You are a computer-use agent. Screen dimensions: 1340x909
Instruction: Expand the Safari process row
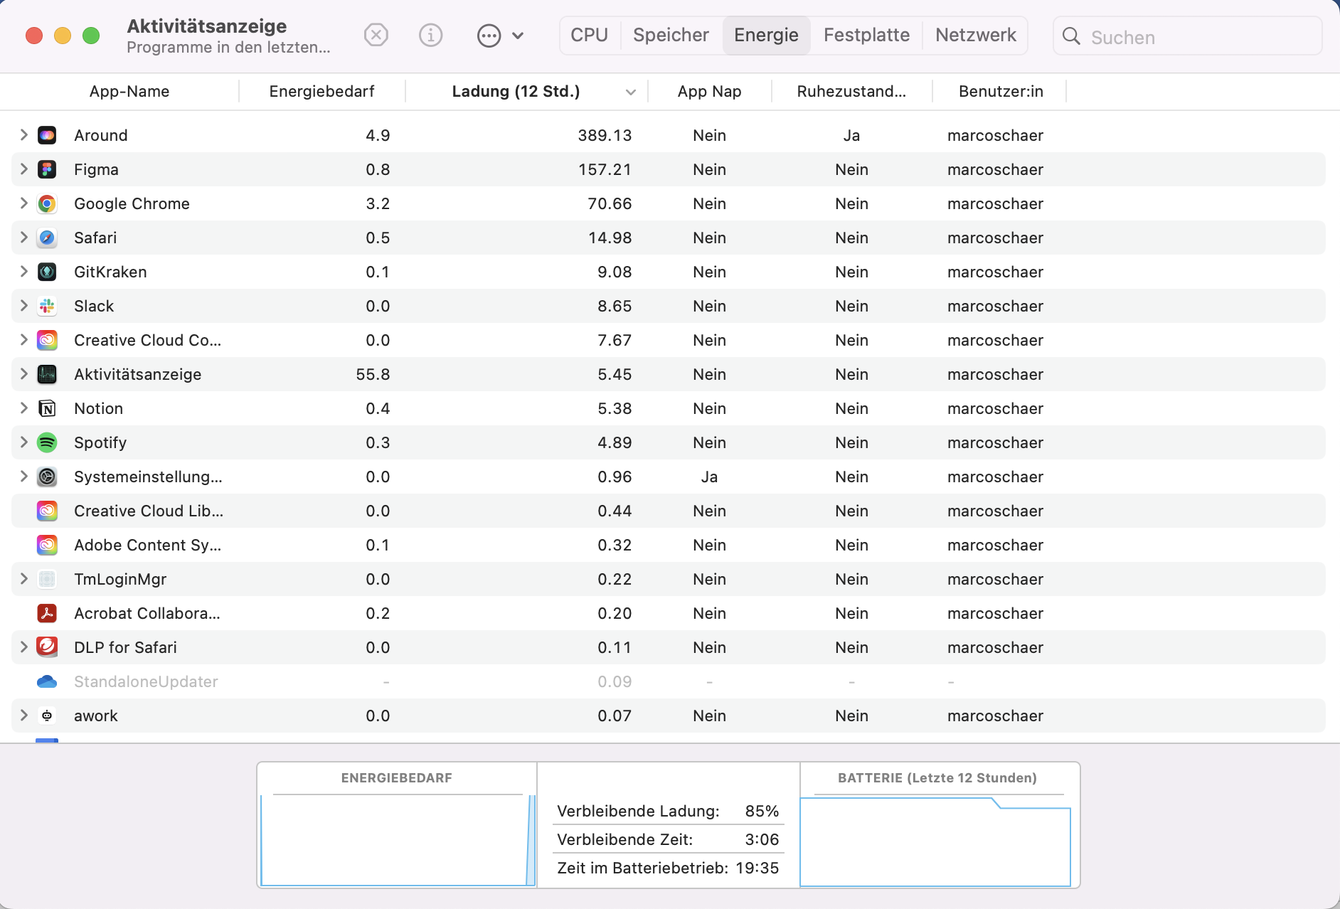pyautogui.click(x=23, y=238)
